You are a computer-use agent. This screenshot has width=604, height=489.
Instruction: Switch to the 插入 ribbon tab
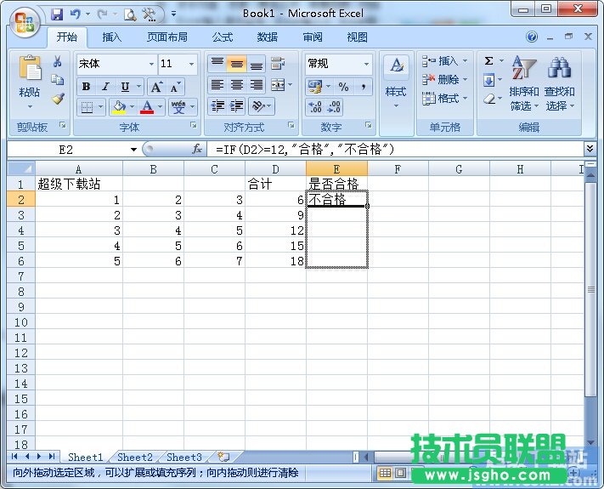[x=112, y=37]
